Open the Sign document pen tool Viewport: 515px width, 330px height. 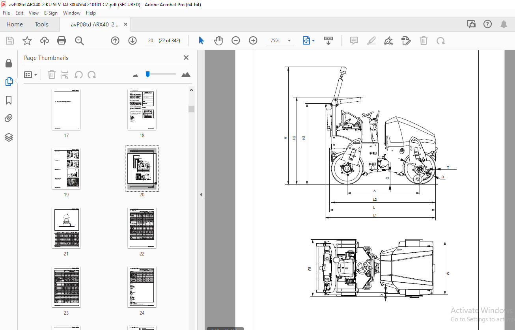389,41
